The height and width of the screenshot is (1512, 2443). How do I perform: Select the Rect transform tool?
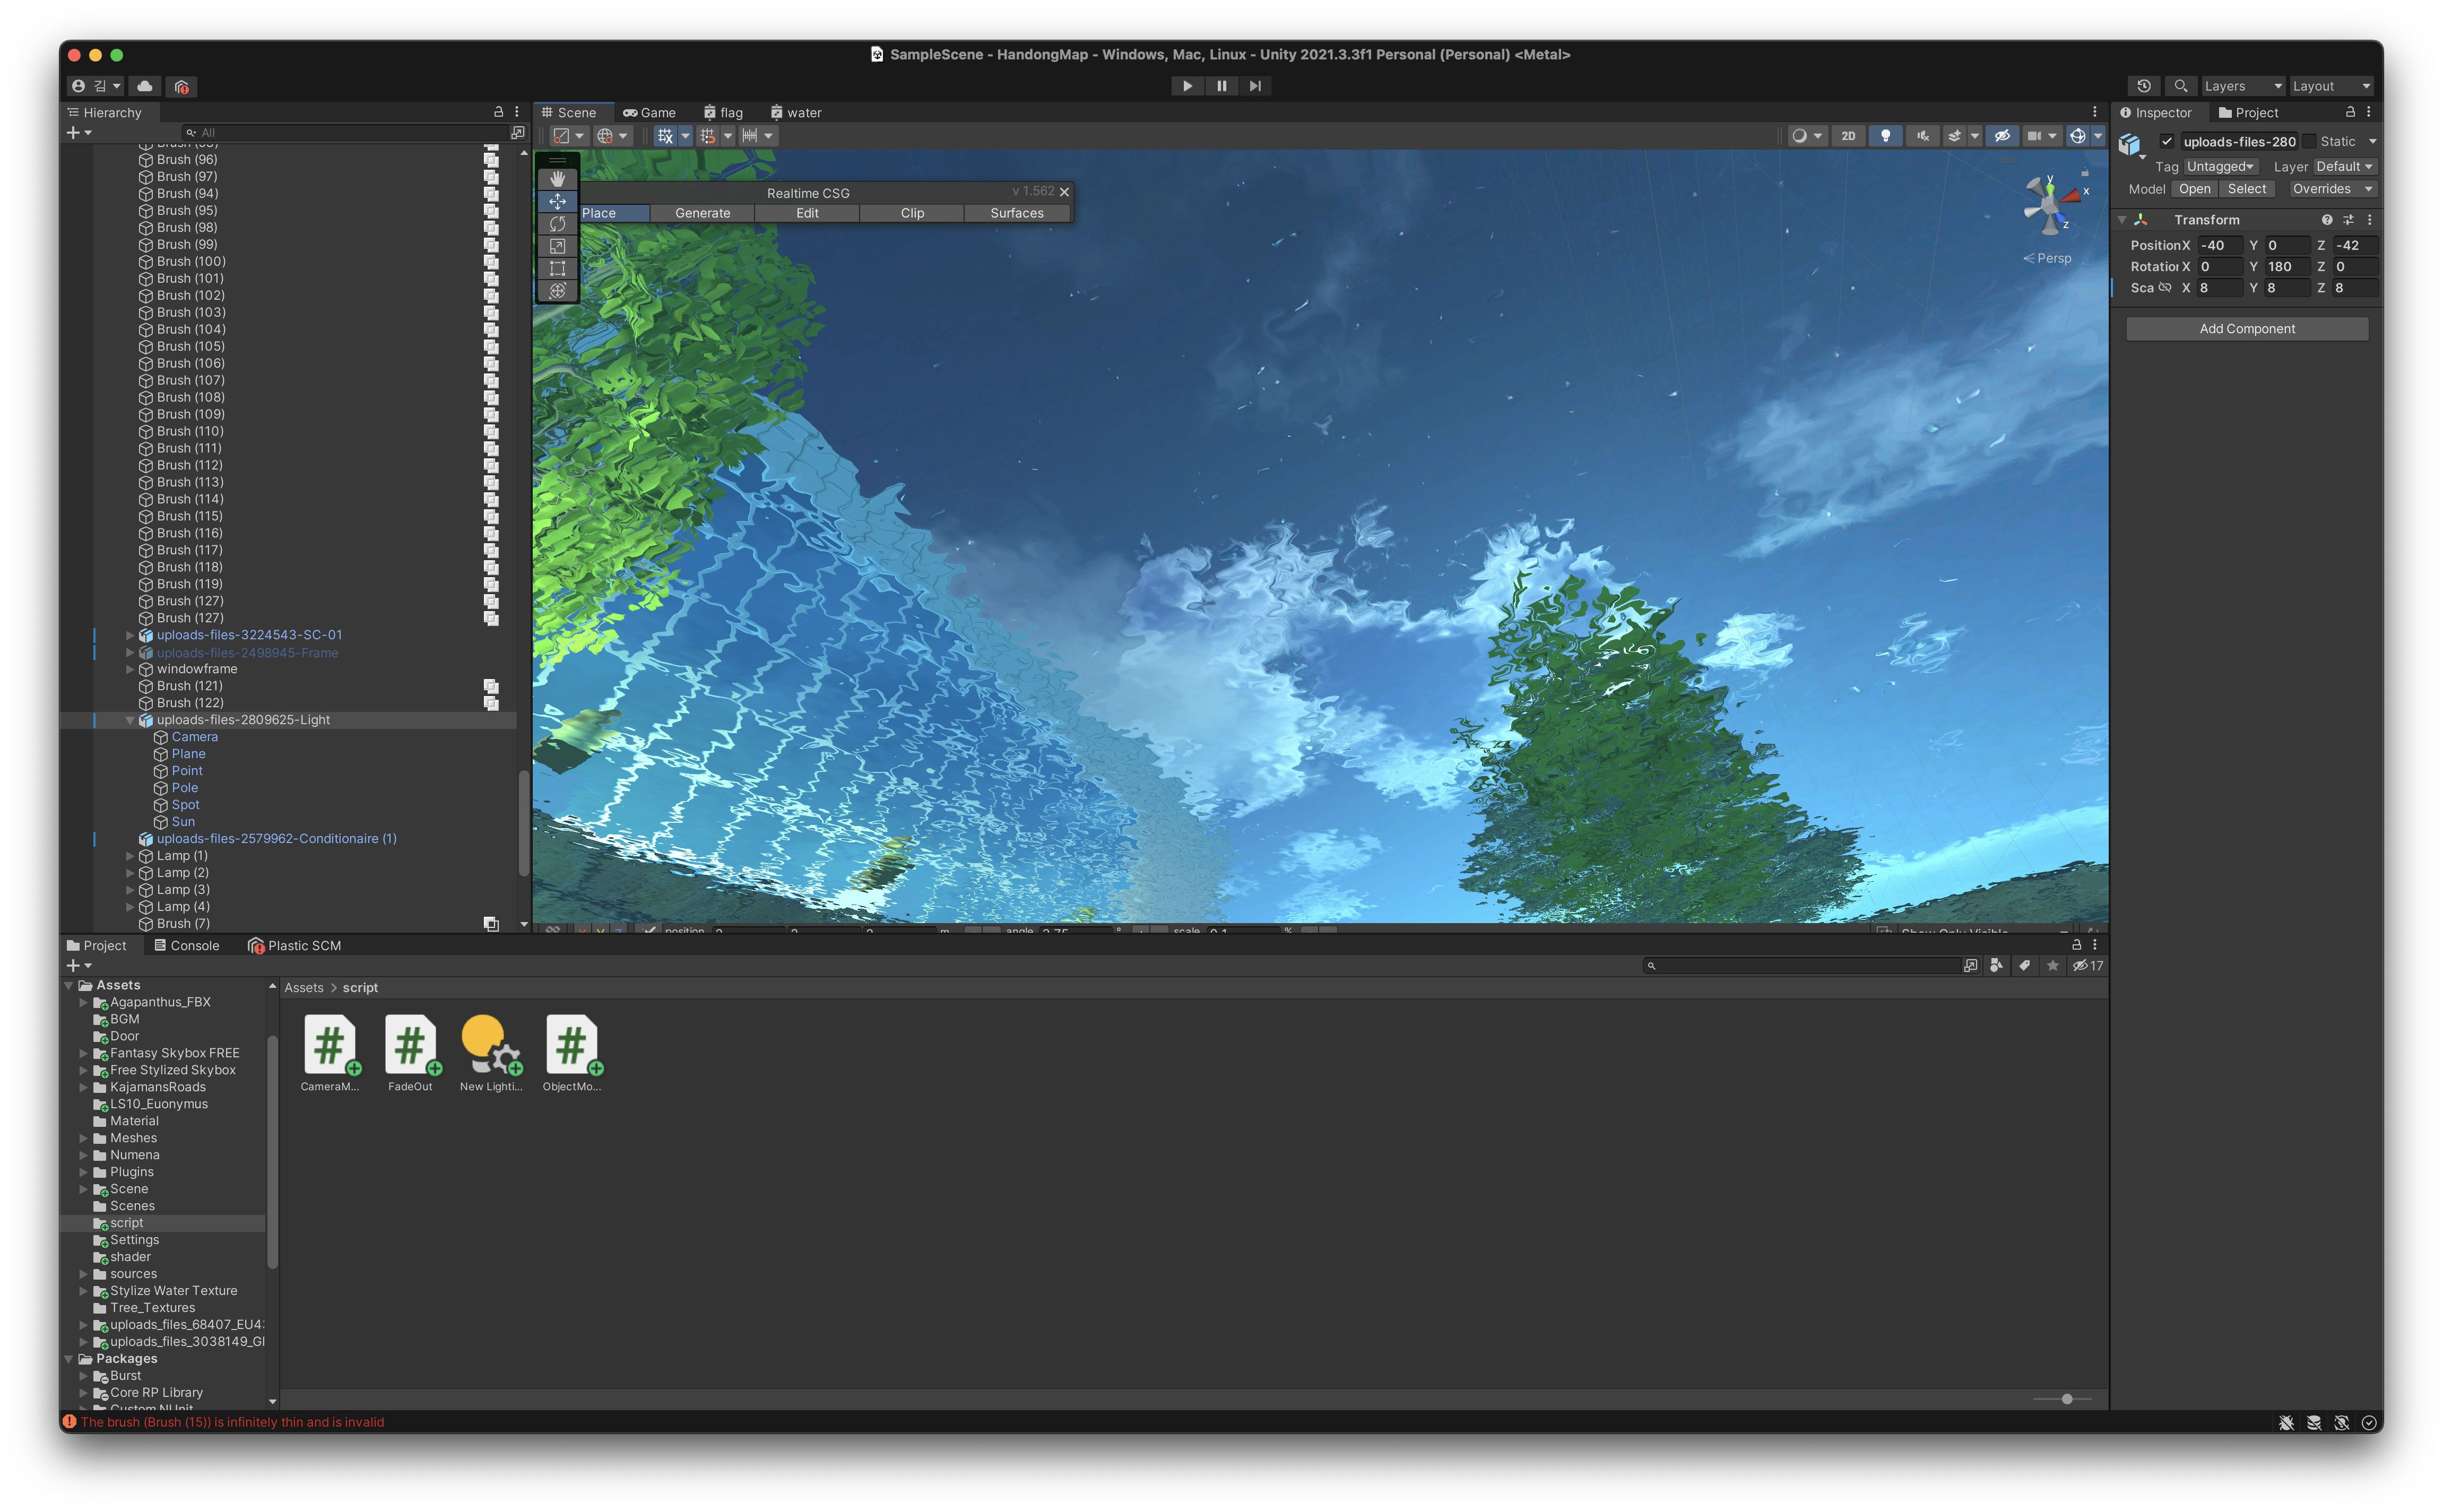click(557, 268)
